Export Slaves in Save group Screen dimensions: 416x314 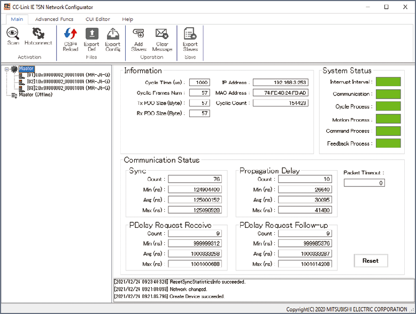point(190,39)
